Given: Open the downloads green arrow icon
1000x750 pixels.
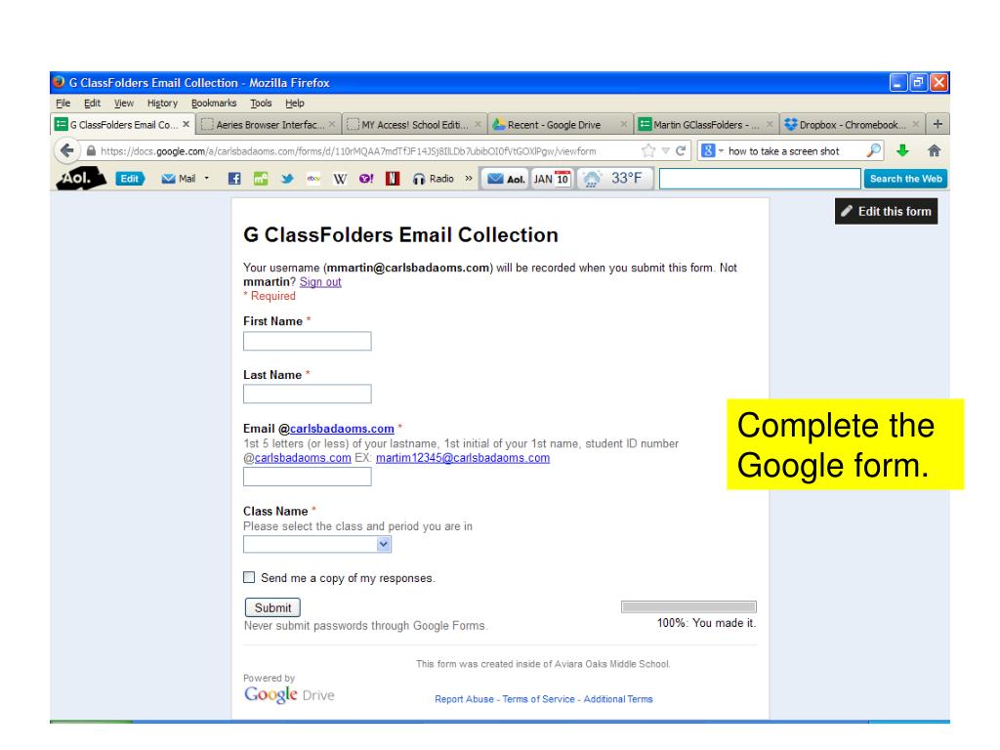Looking at the screenshot, I should (x=901, y=151).
